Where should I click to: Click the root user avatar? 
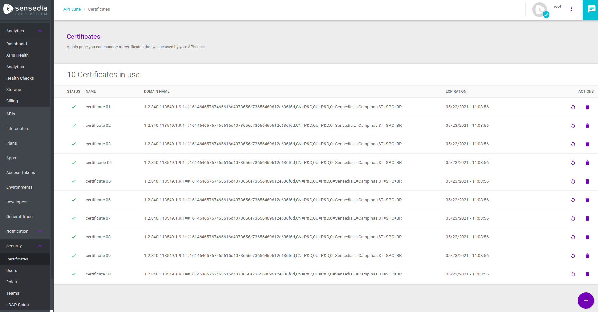pos(540,10)
